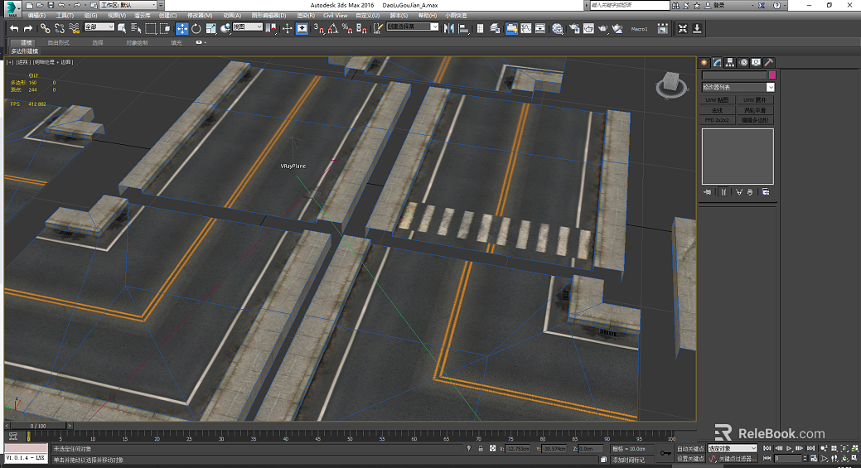Viewport: 861px width, 468px height.
Task: Click the pink object color swatch
Action: [772, 75]
